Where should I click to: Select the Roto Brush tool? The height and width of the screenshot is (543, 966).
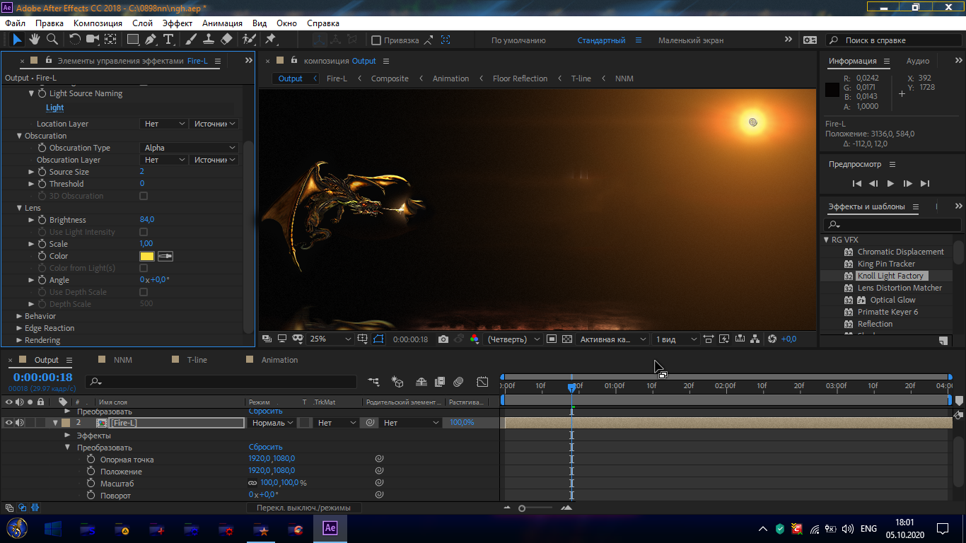249,40
